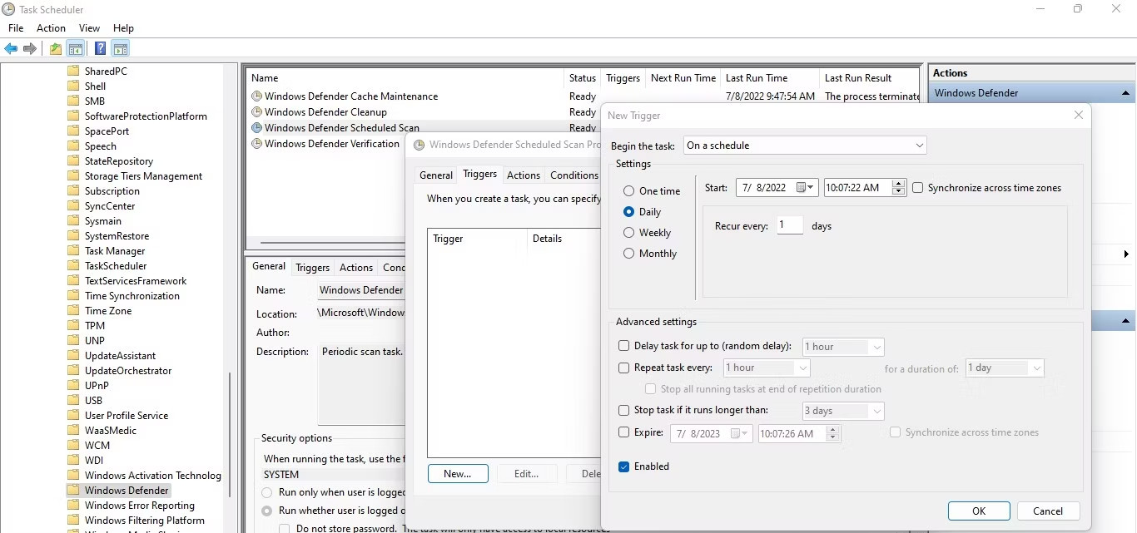This screenshot has width=1137, height=533.
Task: Click the clock icon beside Windows Defender Scheduled Scan
Action: pos(257,128)
